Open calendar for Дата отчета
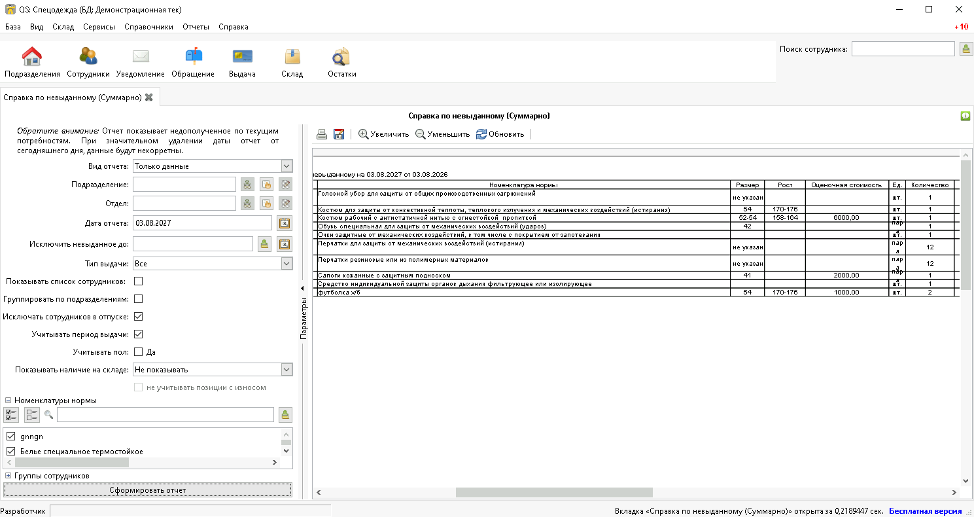Screen dimensions: 974x517 click(x=285, y=223)
